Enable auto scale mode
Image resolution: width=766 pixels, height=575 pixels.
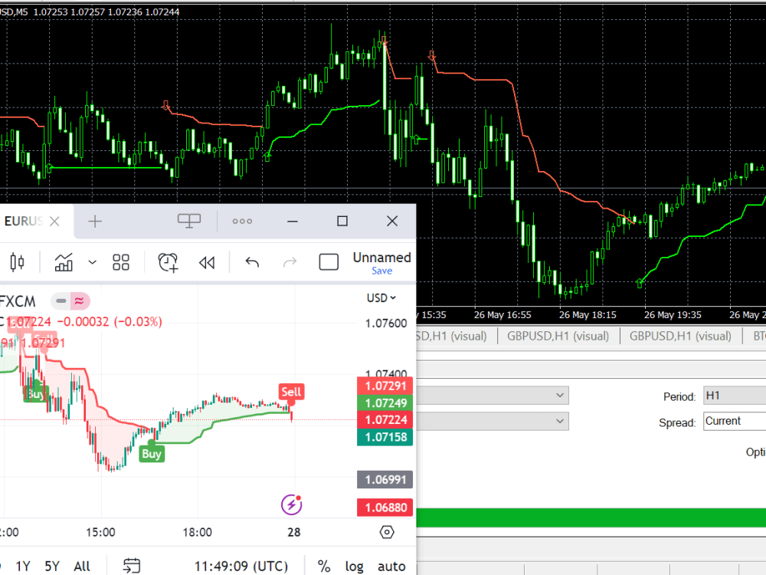[391, 566]
